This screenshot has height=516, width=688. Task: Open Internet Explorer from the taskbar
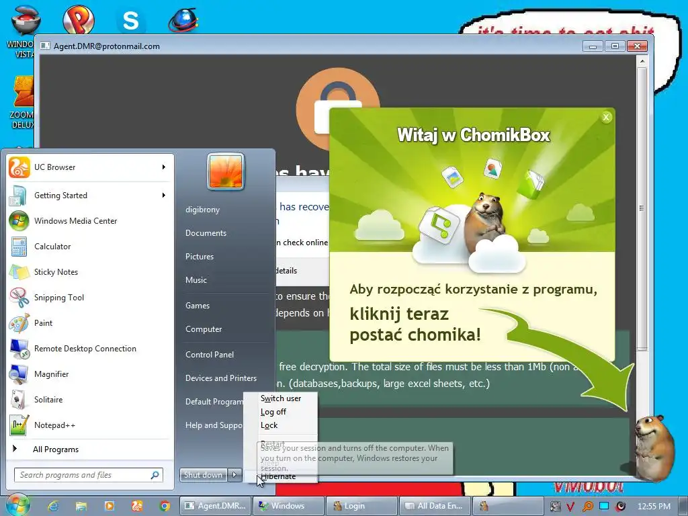click(x=54, y=506)
